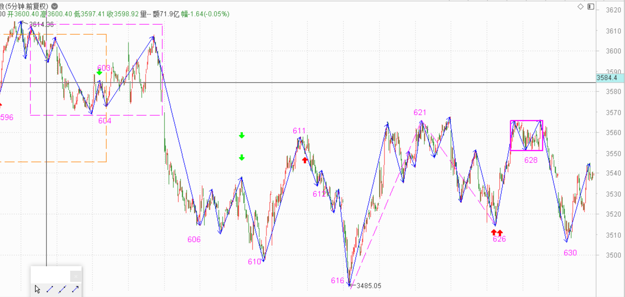Click the 621 pivot marker label
This screenshot has height=297, width=625.
420,112
